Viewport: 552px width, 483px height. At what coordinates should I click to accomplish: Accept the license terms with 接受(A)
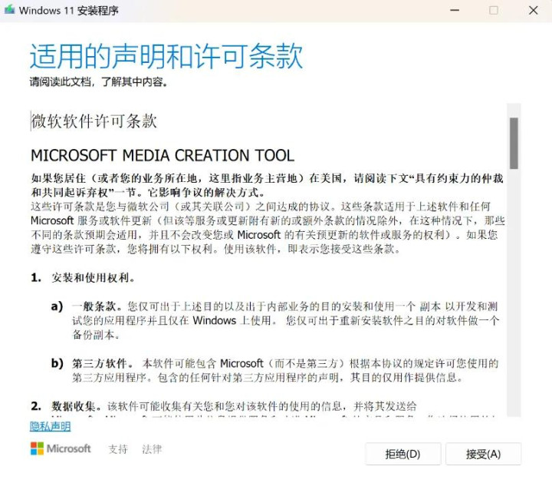pos(483,454)
